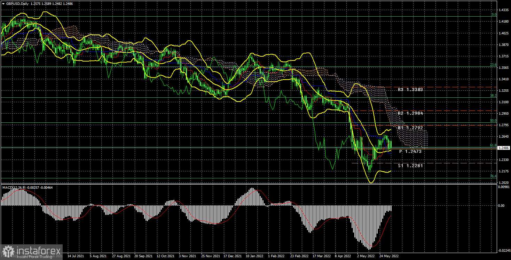Click the 12 Oct 2021 date label

click(165, 255)
